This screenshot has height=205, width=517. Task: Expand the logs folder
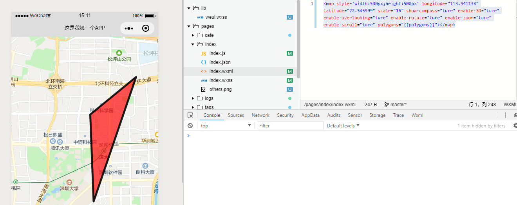(x=193, y=98)
